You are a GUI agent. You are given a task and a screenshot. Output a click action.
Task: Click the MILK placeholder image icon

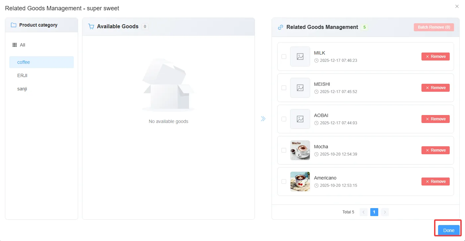(300, 57)
